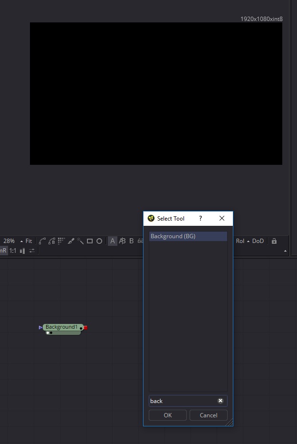Click the 1920x1080xint8 resolution label
The image size is (297, 444).
(261, 19)
